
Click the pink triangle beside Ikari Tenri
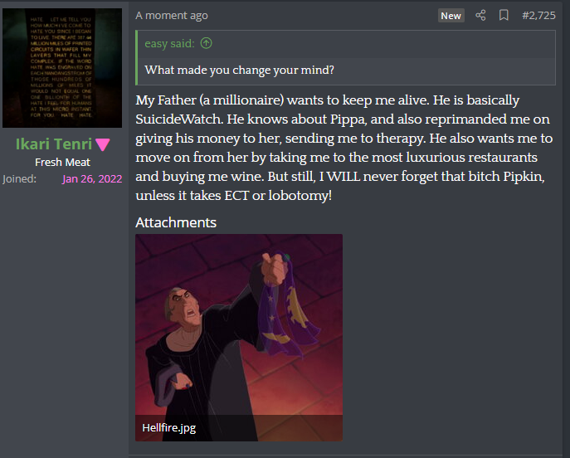coord(103,144)
